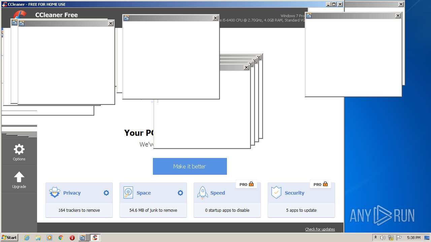
Task: Close the blank window behind on the desktop
Action: click(401, 4)
